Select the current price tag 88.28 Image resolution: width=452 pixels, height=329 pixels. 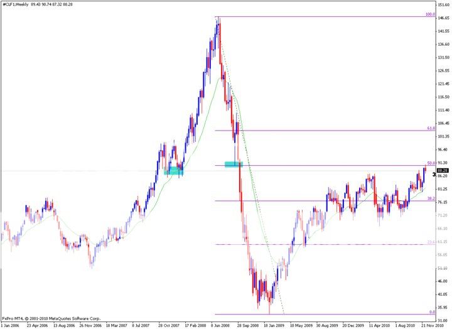[443, 170]
